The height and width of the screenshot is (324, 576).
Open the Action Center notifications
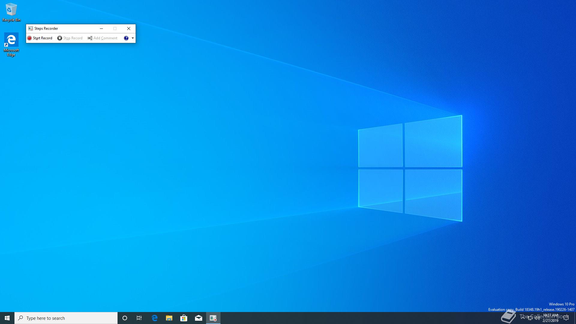[x=566, y=318]
